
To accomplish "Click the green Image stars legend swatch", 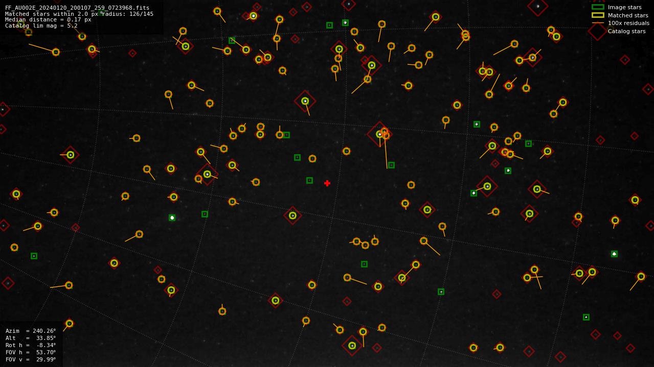I will (x=598, y=7).
